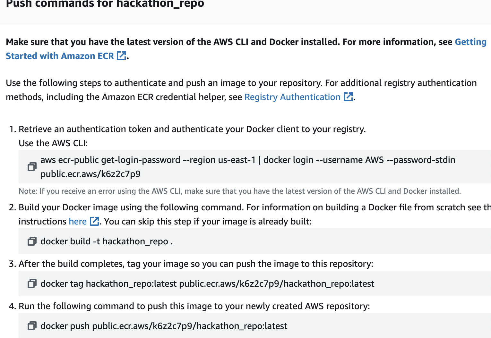Copy the docker push command
Viewport: 491px width, 338px height.
(x=32, y=326)
